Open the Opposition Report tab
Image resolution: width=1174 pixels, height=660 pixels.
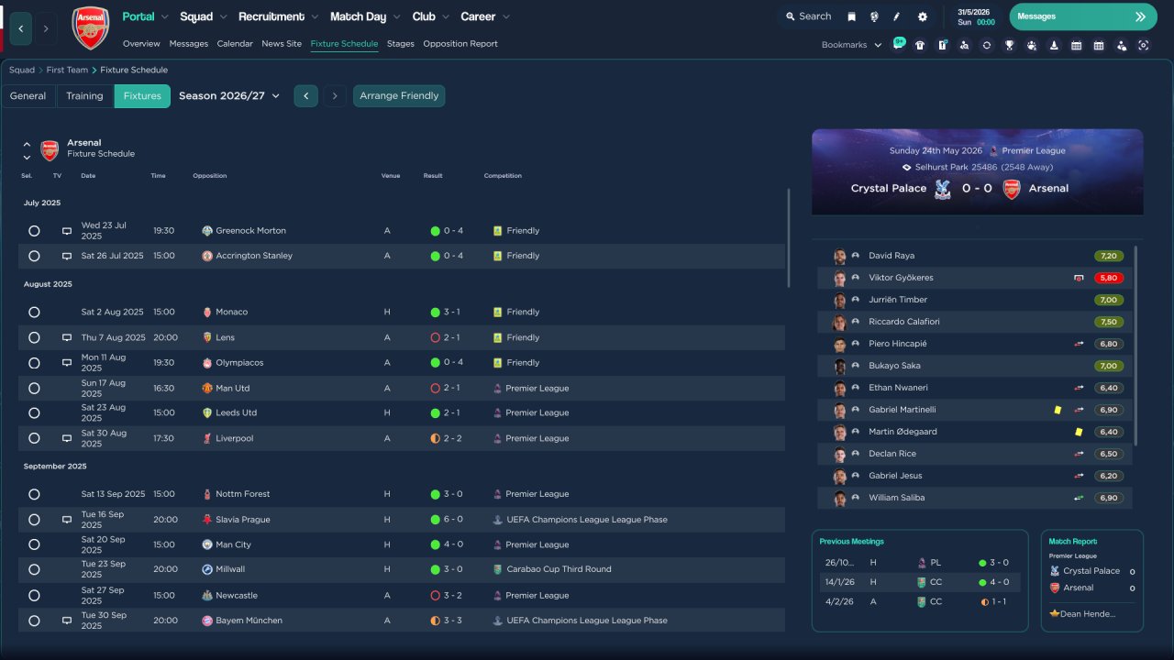(460, 44)
